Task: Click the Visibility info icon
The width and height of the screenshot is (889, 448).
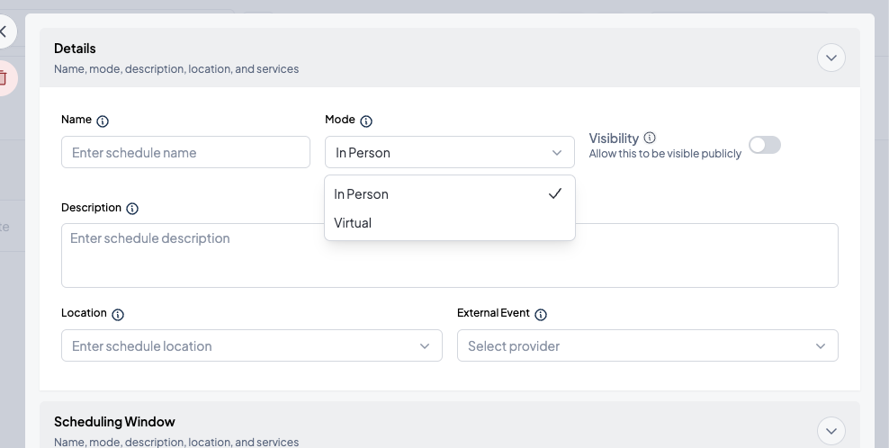Action: 650,138
